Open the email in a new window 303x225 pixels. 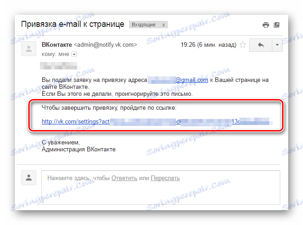coord(277,25)
